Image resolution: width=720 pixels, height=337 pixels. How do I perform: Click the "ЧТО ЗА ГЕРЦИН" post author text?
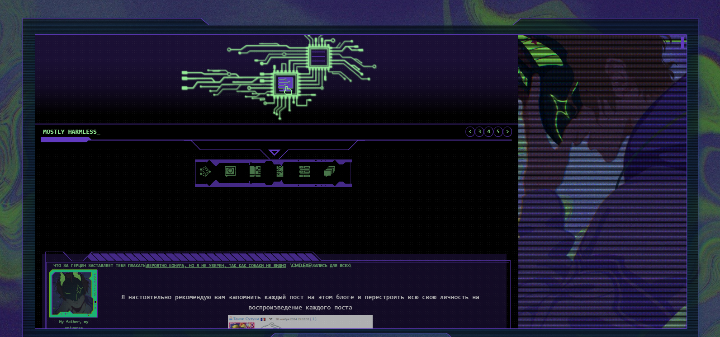[x=99, y=266]
